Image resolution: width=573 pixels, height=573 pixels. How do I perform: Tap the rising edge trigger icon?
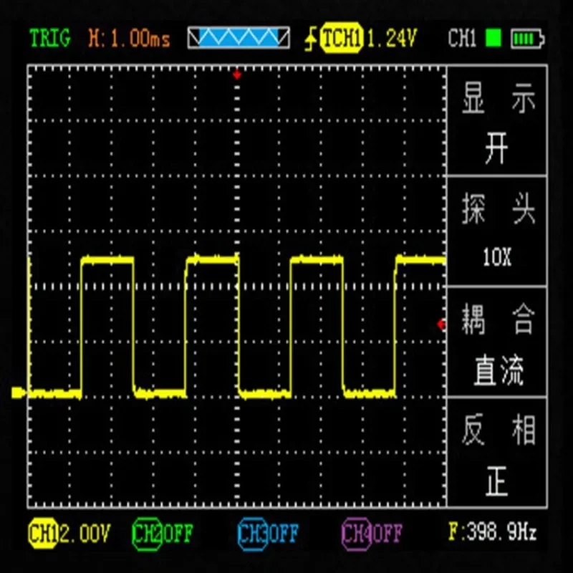click(311, 39)
